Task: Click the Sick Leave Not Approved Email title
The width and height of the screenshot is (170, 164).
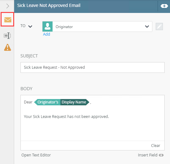Action: point(49,5)
